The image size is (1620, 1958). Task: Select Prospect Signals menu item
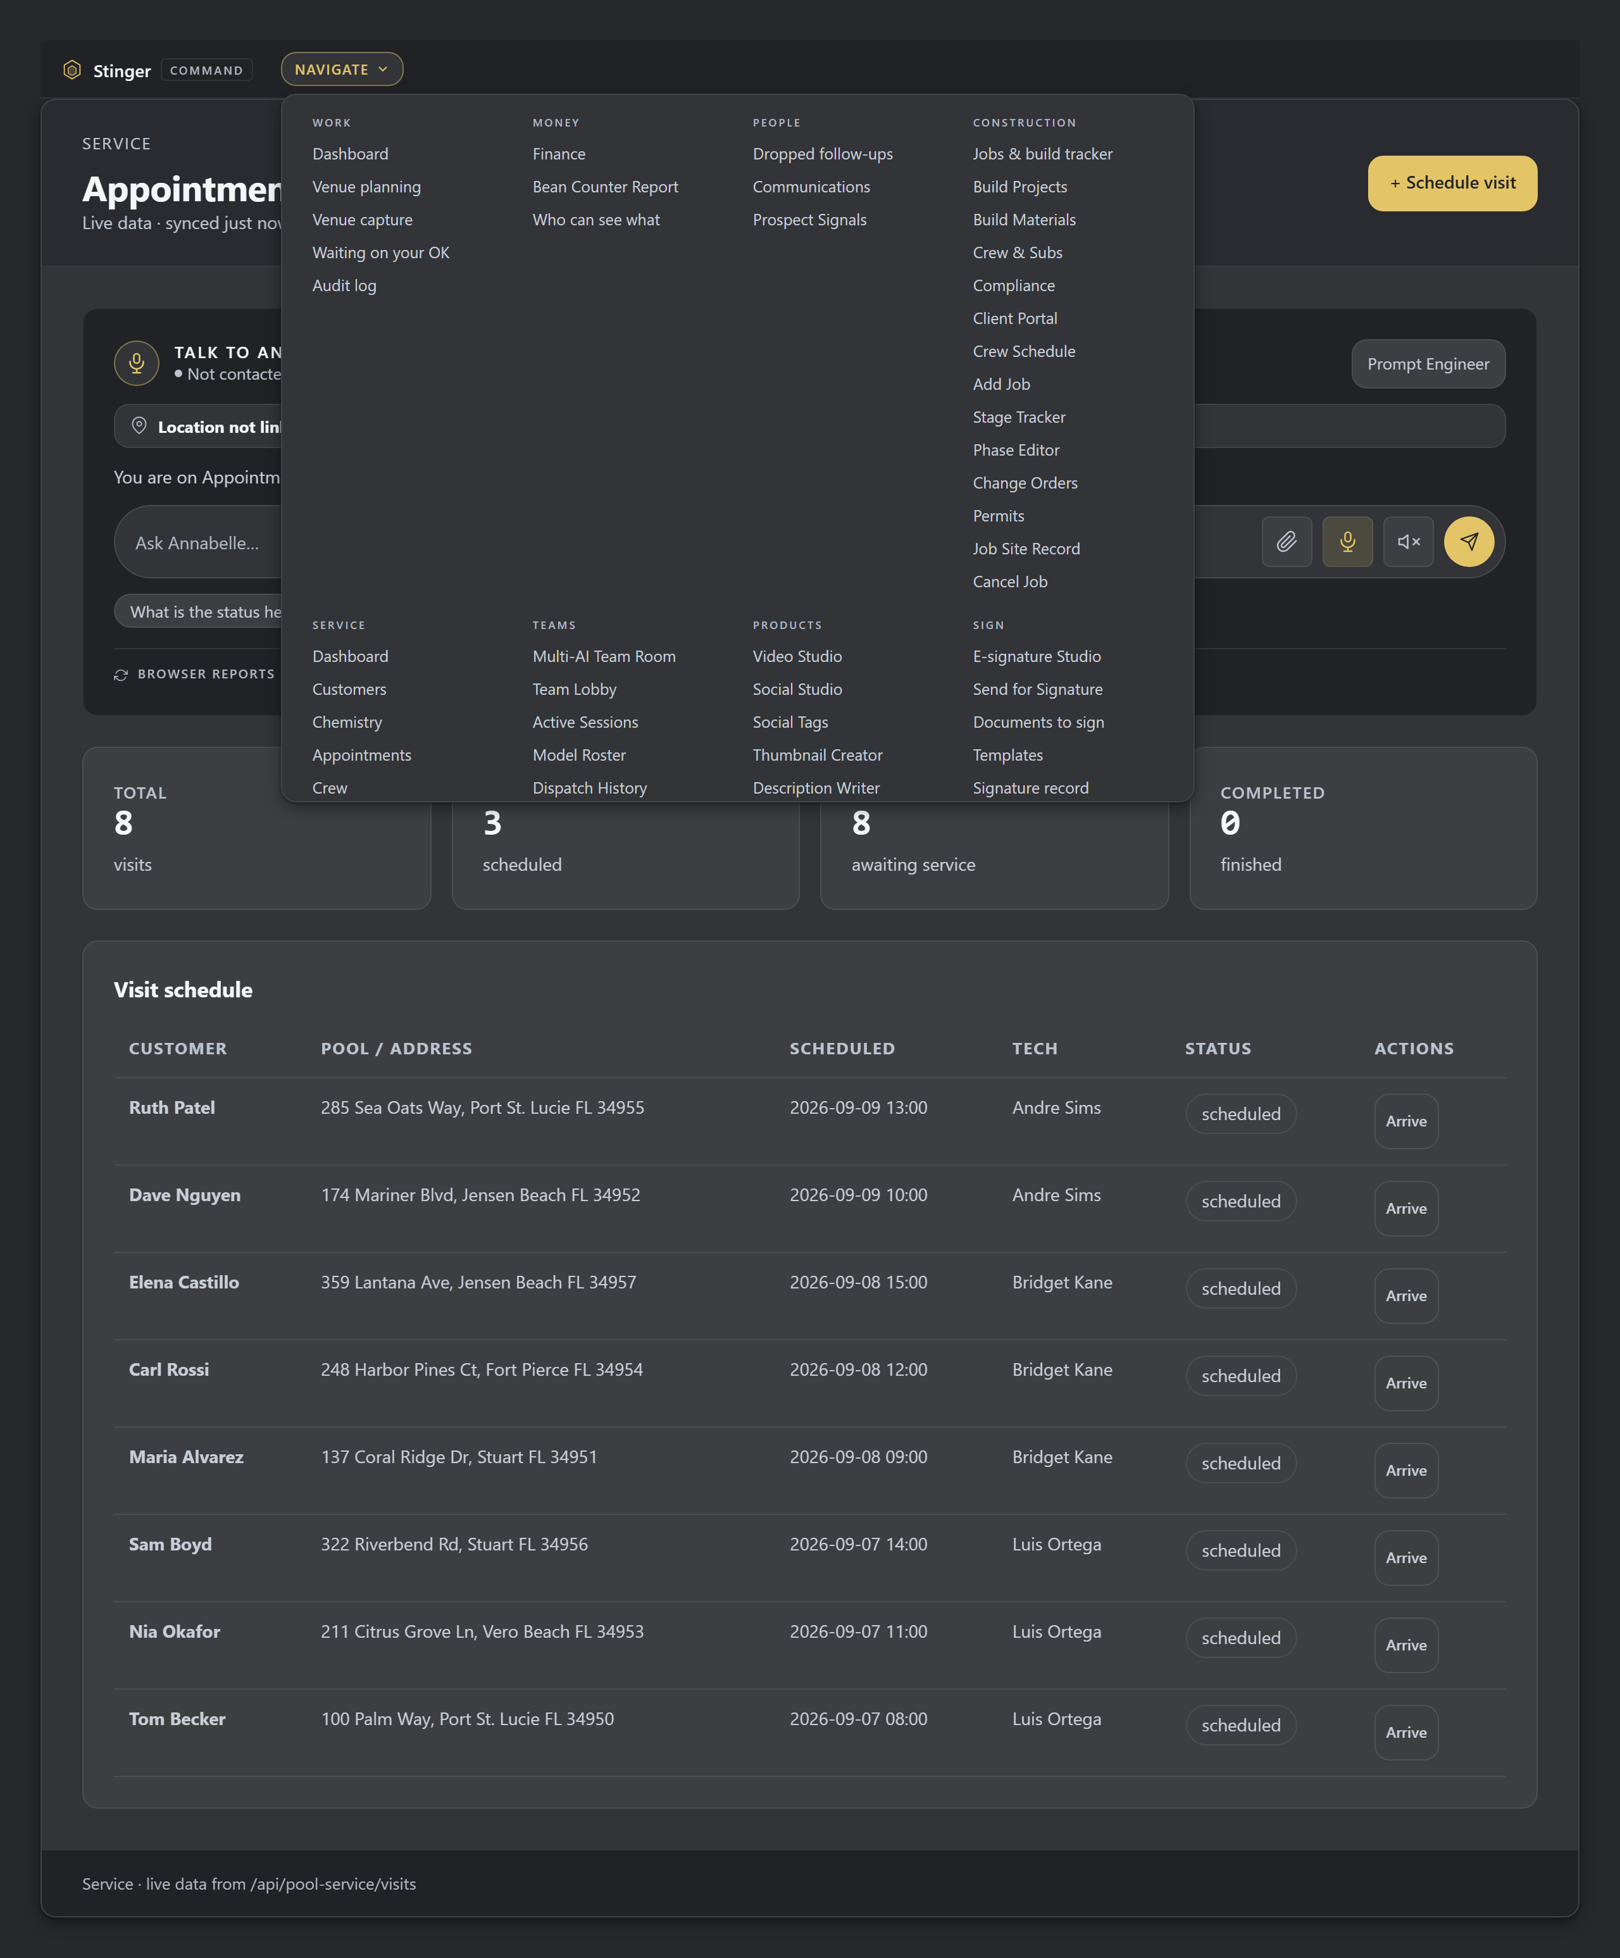(x=809, y=219)
